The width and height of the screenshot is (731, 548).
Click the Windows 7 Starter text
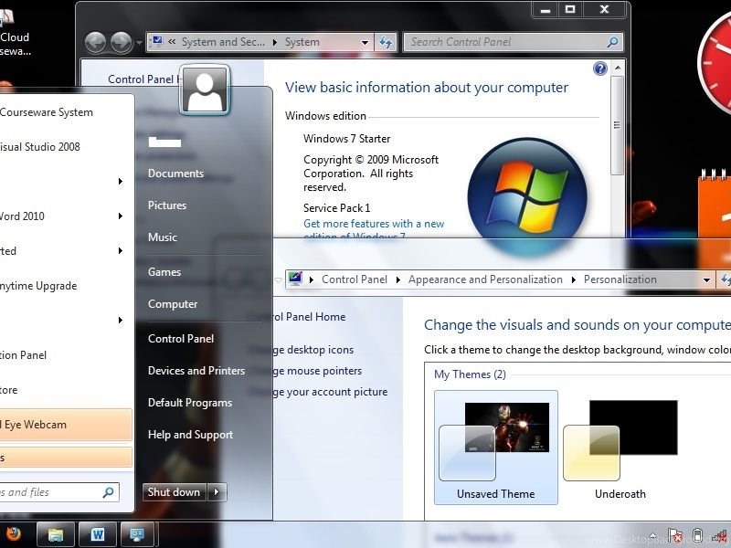pos(347,139)
